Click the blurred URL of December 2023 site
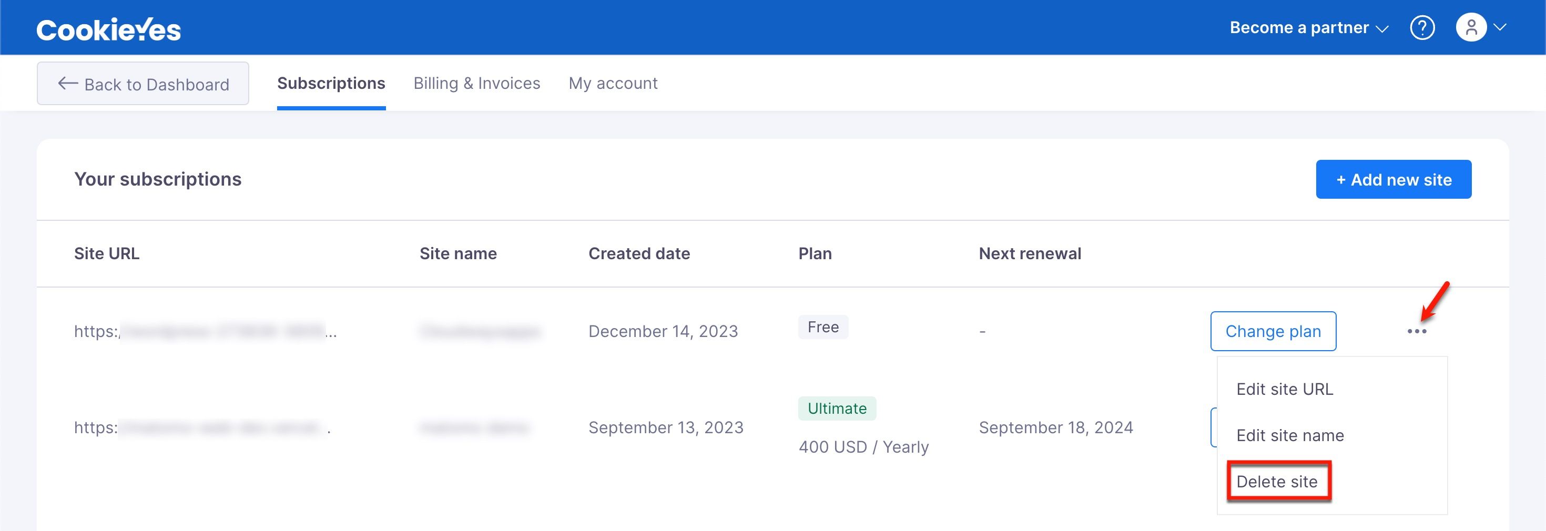 pyautogui.click(x=205, y=331)
